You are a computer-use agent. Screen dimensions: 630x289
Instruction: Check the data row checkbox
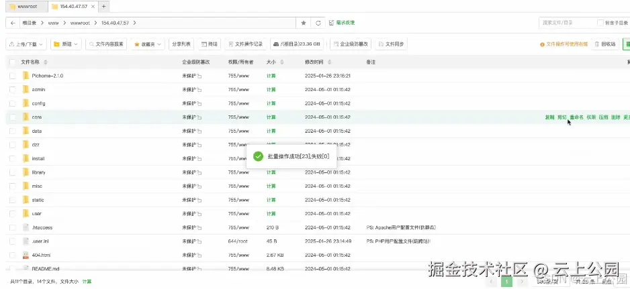point(13,131)
